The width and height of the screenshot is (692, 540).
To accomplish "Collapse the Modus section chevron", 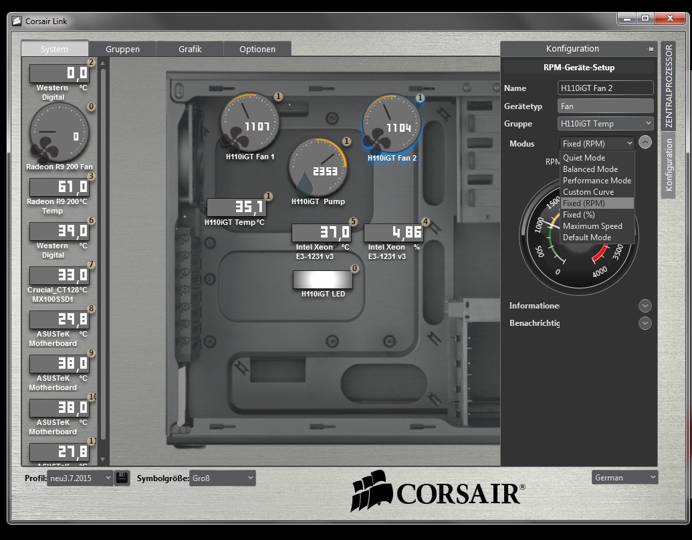I will pos(645,142).
